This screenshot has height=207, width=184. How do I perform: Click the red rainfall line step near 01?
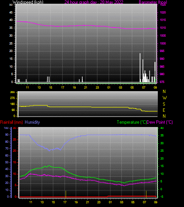click(x=108, y=197)
